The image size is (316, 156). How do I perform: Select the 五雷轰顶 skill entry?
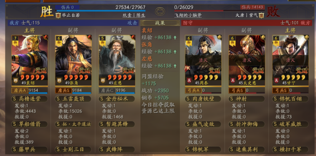point(73,99)
